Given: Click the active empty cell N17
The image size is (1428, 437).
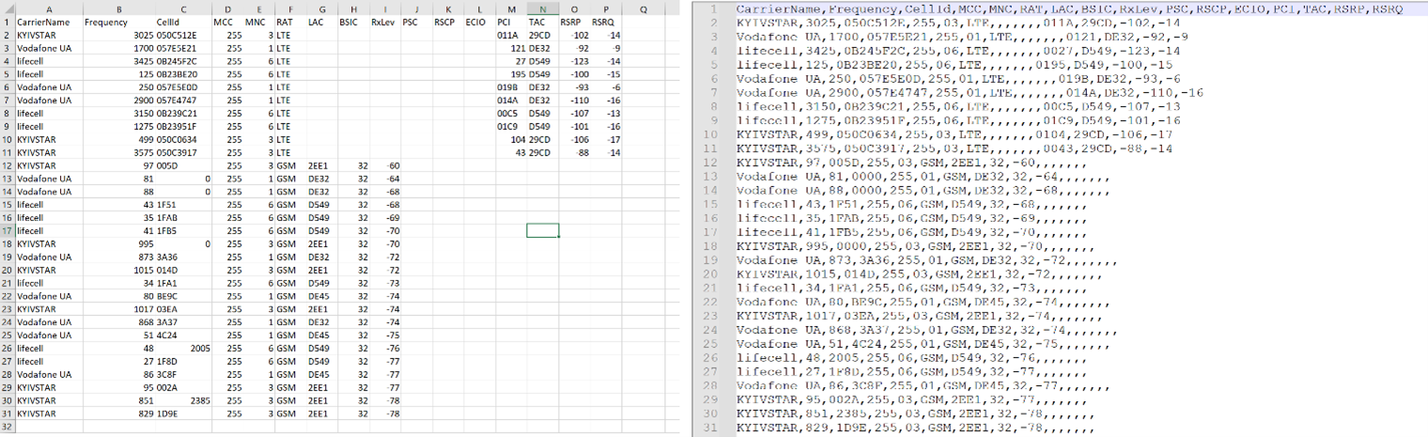Looking at the screenshot, I should coord(542,230).
